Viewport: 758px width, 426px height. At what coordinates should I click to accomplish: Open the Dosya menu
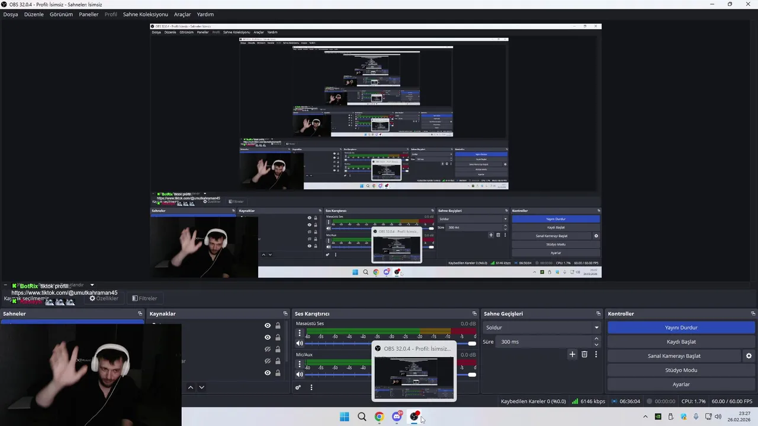11,14
